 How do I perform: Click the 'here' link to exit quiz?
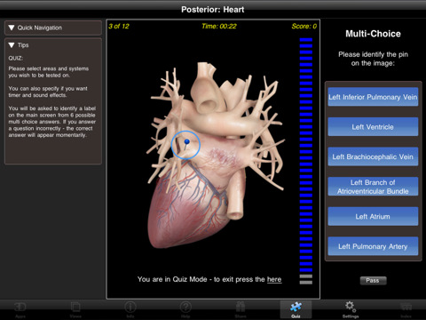[274, 279]
